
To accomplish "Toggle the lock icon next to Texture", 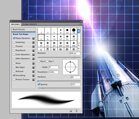I will 33,46.
